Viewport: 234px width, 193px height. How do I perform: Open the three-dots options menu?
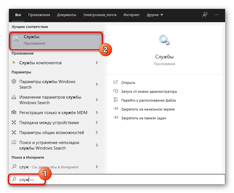pos(216,15)
